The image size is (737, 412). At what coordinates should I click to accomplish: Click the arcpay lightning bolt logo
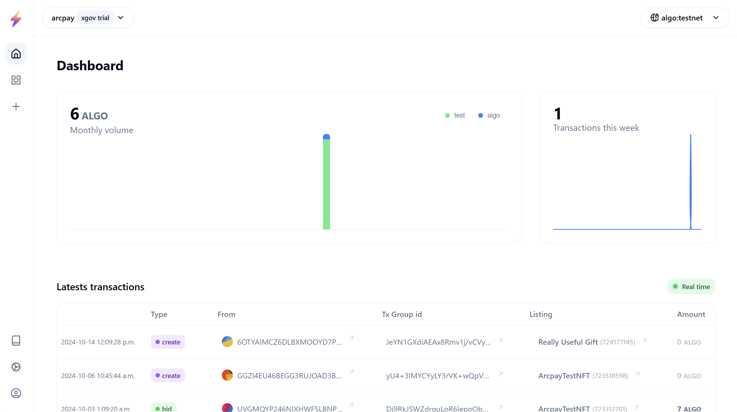click(x=16, y=19)
